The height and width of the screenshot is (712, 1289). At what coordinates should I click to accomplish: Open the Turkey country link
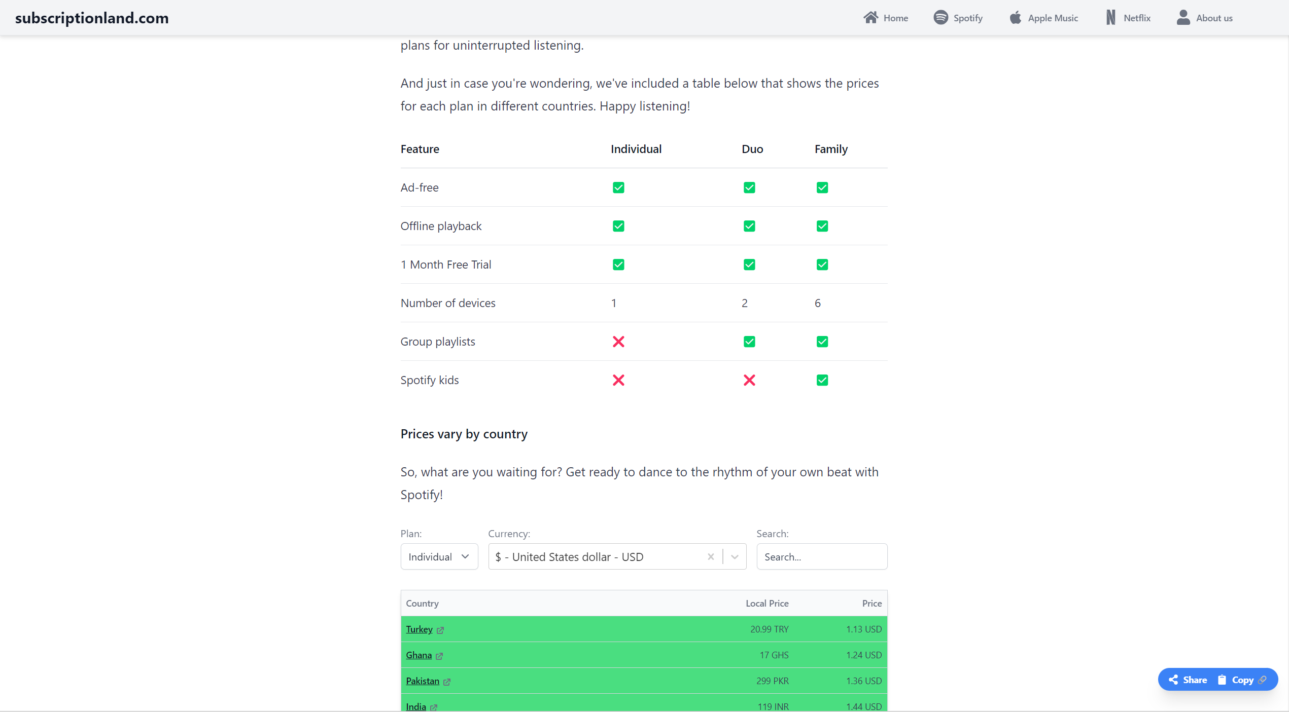(419, 629)
